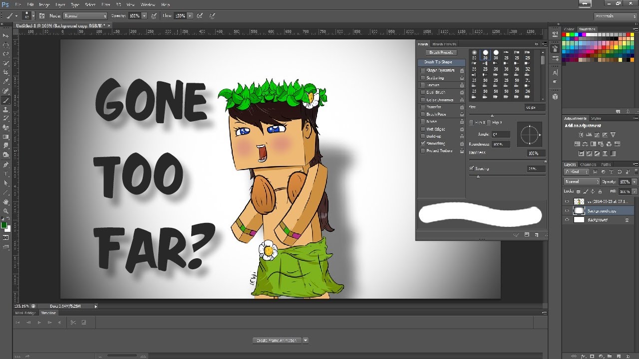Screen dimensions: 639x359
Task: Select the Lasso tool
Action: (6, 54)
